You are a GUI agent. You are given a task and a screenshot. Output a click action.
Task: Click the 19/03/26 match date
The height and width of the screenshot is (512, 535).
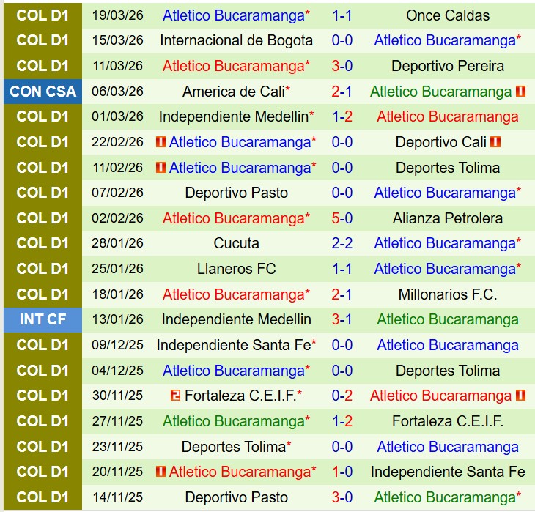(x=118, y=15)
